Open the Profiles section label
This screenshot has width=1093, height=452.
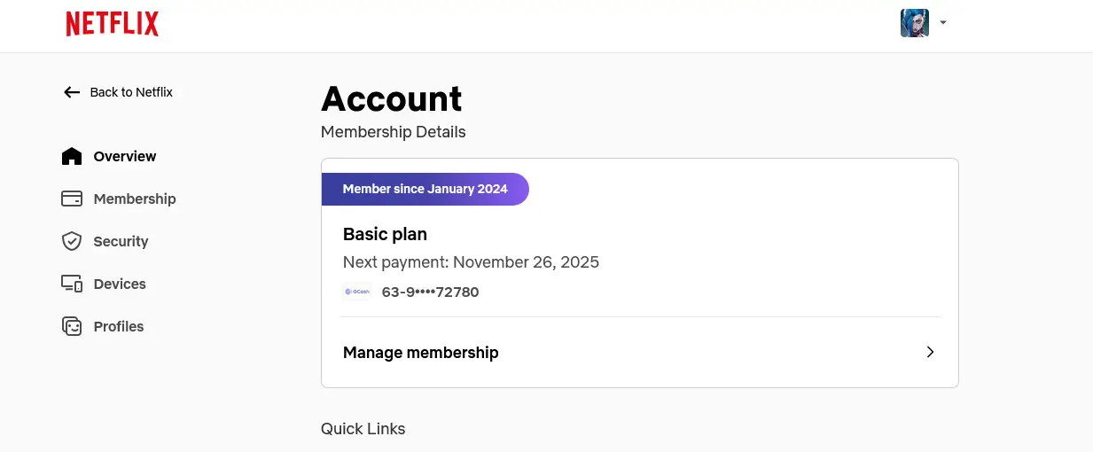tap(119, 326)
